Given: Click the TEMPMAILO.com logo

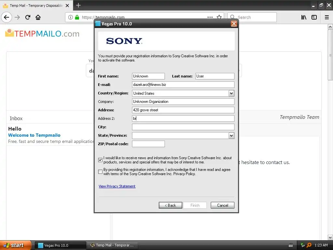Looking at the screenshot, I should click(x=42, y=34).
